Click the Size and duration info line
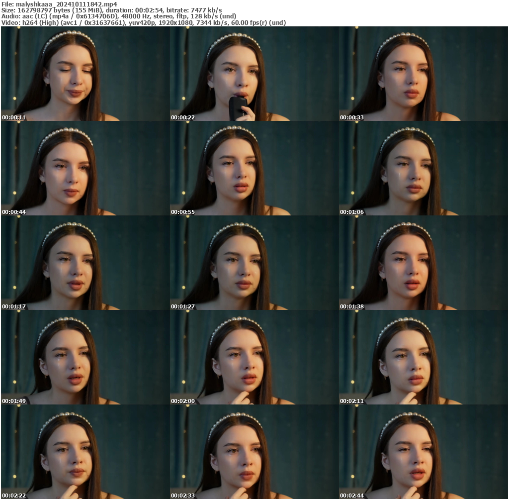This screenshot has height=499, width=509. 112,10
